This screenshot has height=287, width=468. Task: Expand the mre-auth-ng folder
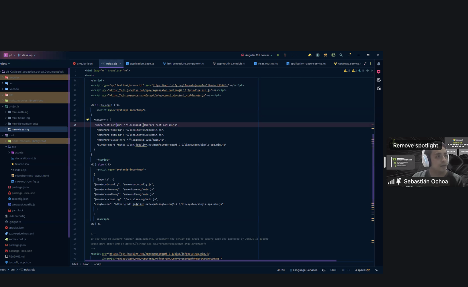point(6,112)
